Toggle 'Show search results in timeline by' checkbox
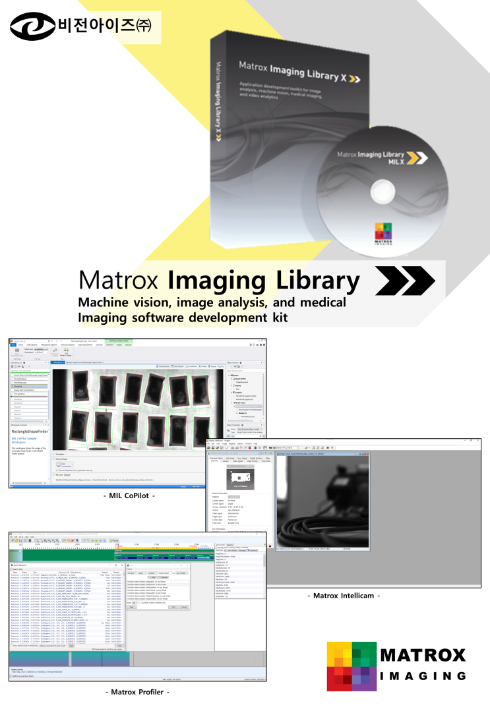The image size is (490, 707). (x=11, y=646)
